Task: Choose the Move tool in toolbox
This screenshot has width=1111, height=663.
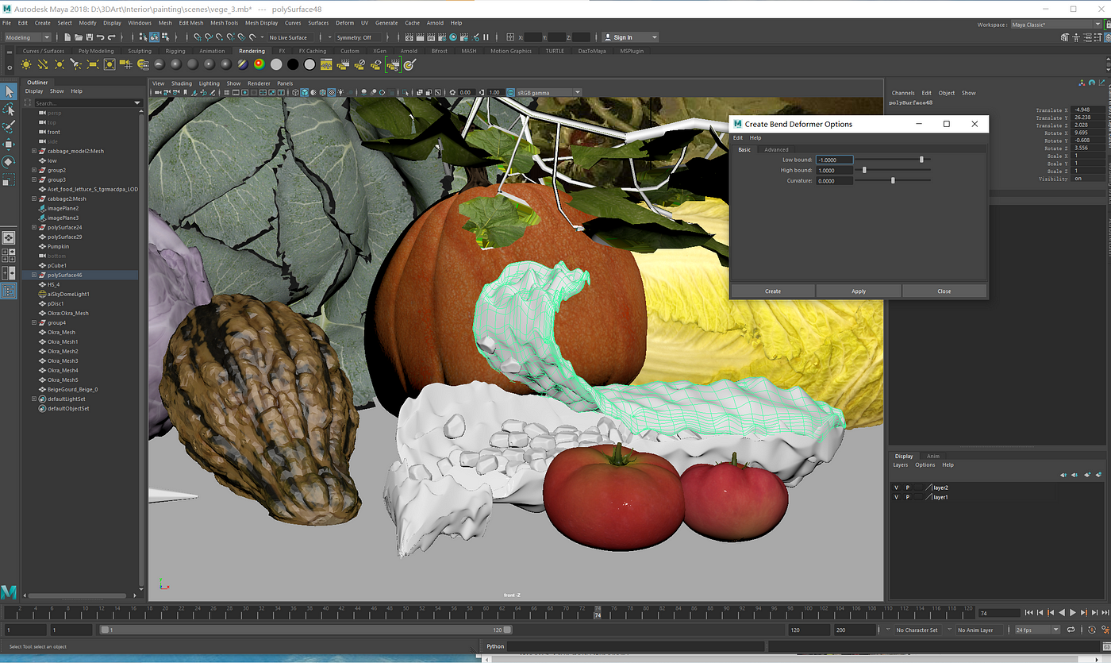Action: click(9, 144)
